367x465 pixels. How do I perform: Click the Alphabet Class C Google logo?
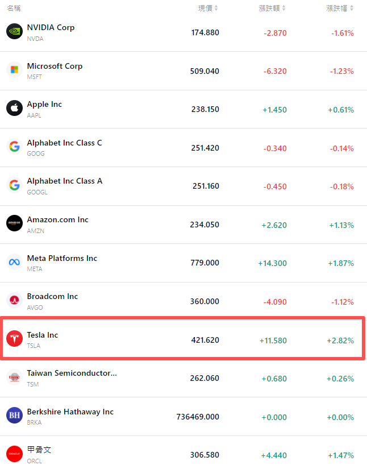(14, 147)
